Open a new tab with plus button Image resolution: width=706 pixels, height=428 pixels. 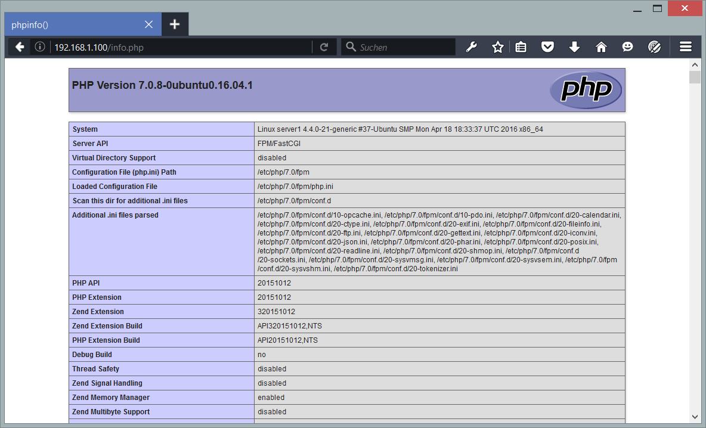point(175,24)
